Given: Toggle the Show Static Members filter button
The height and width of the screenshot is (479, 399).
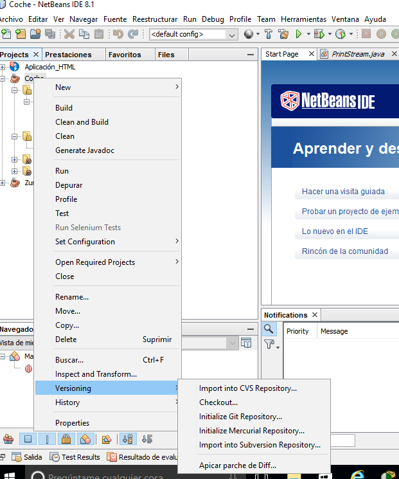Looking at the screenshot, I should tap(47, 440).
